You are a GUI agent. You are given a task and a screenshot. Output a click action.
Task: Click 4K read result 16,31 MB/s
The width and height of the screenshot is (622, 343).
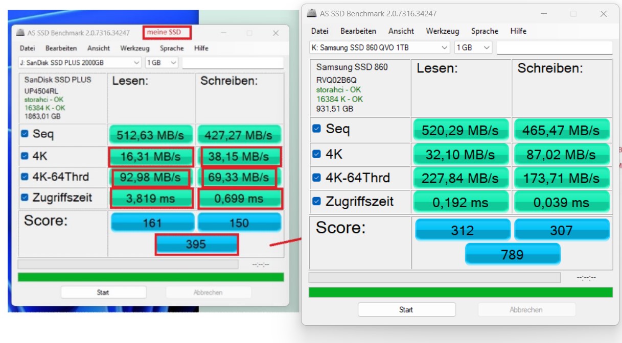click(x=151, y=157)
